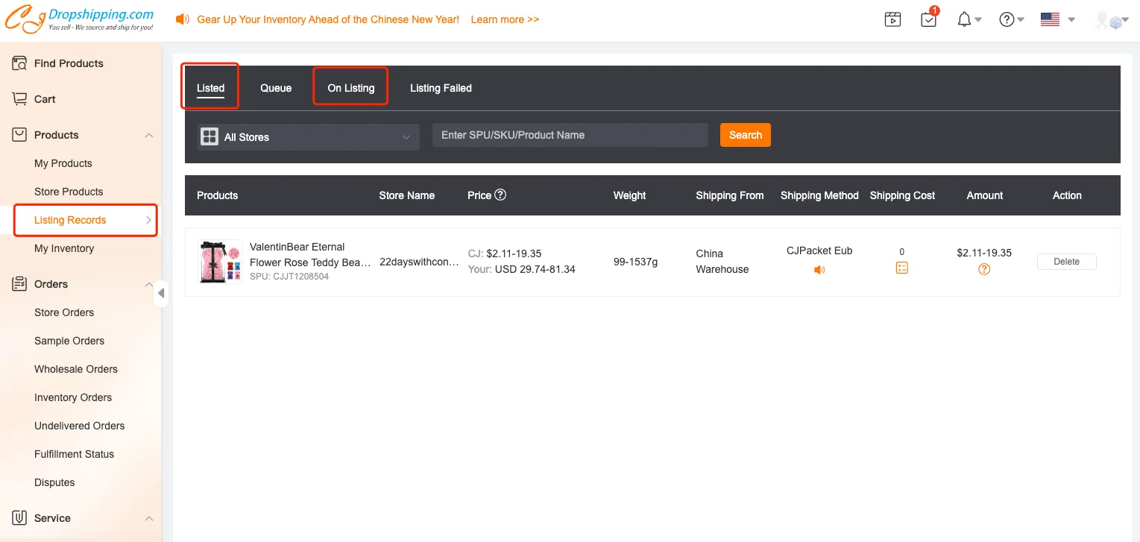Viewport: 1140px width, 542px height.
Task: Collapse the Products menu section
Action: 148,135
